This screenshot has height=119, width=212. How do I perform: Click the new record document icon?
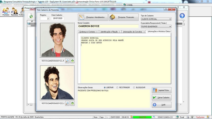[30, 16]
